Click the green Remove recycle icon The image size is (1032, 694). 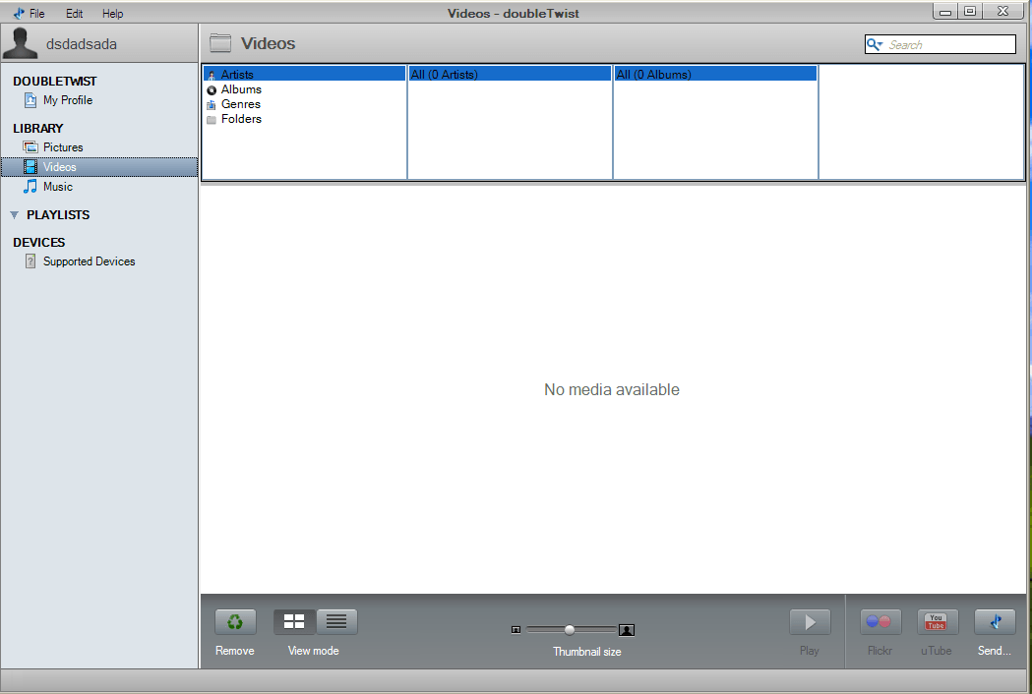235,621
